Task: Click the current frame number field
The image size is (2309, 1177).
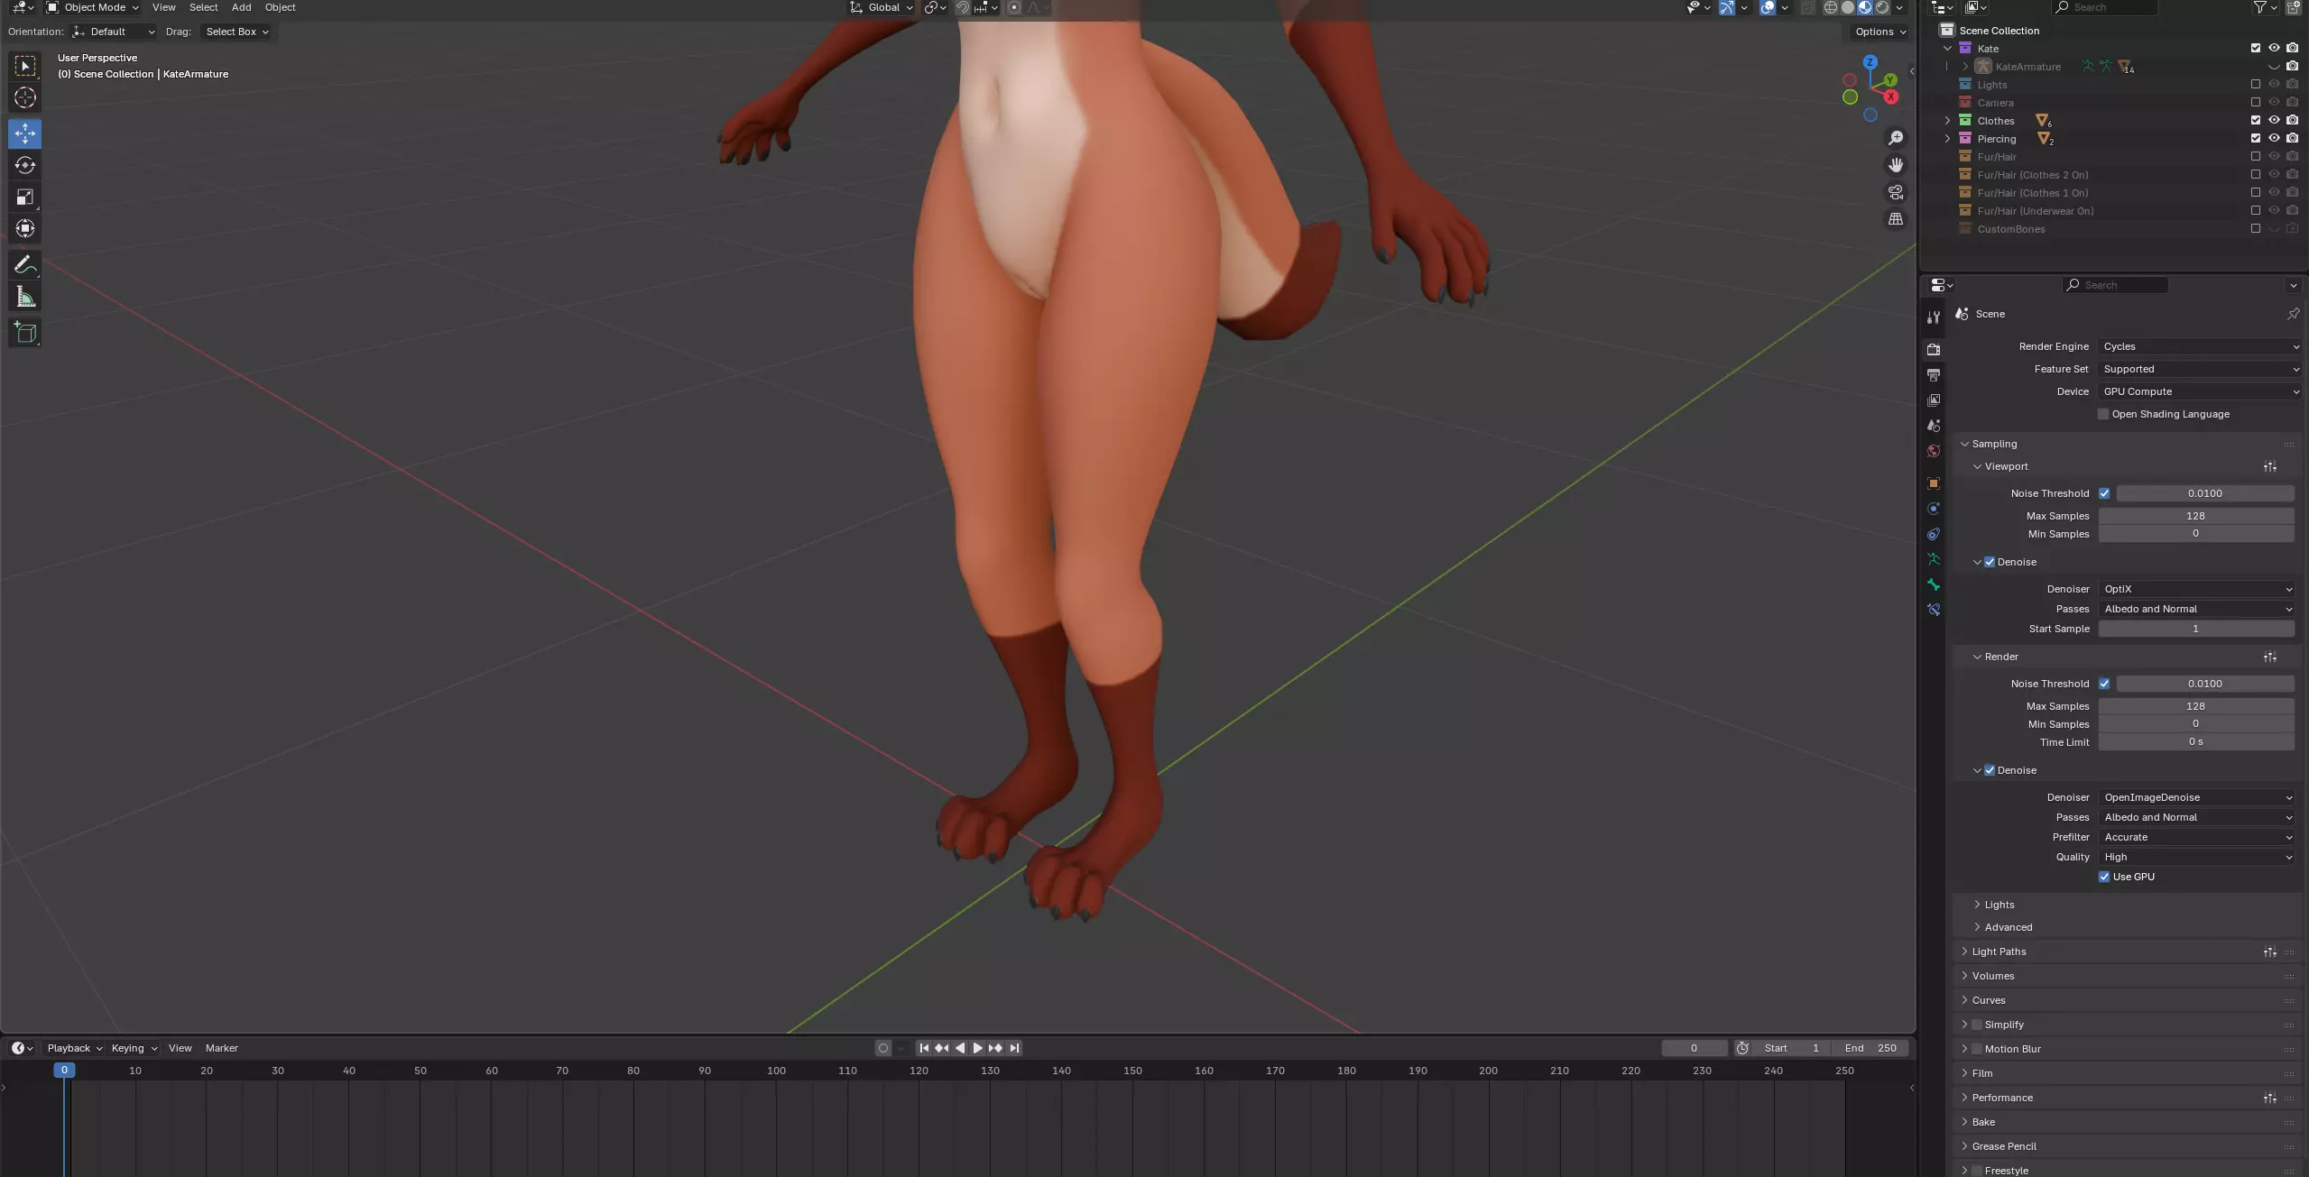Action: point(1694,1048)
